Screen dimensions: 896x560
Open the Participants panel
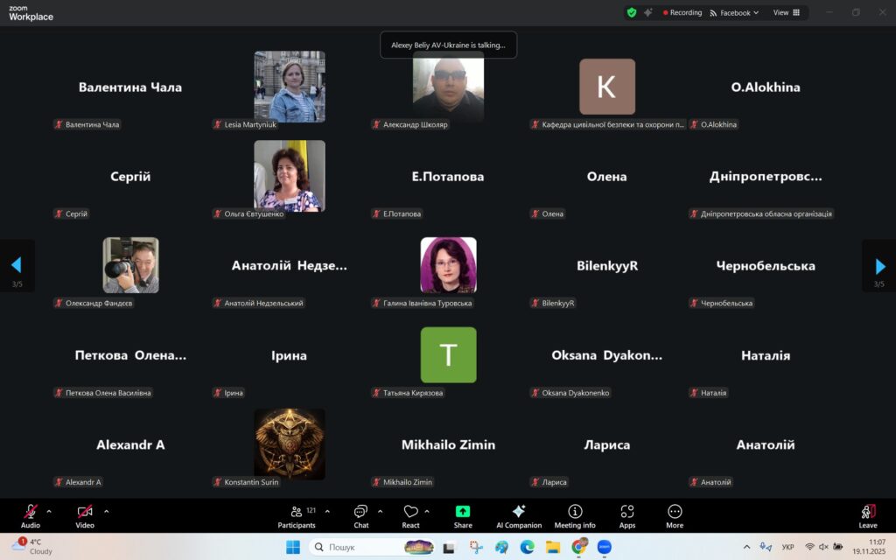[x=297, y=515]
